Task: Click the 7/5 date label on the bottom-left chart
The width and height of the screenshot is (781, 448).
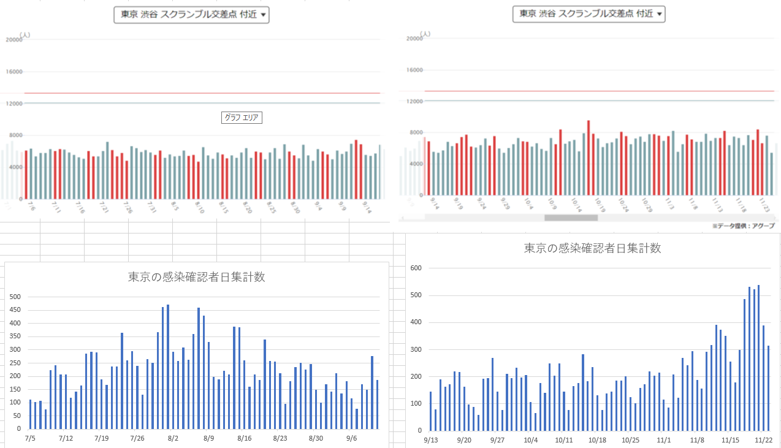Action: [x=29, y=438]
